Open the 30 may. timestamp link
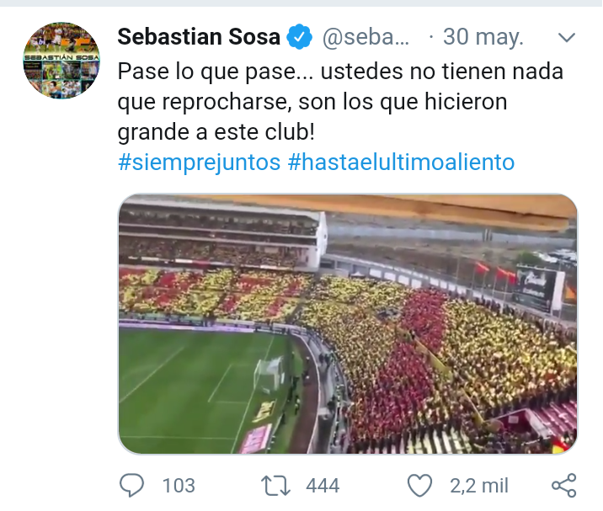603x511 pixels. coord(483,37)
